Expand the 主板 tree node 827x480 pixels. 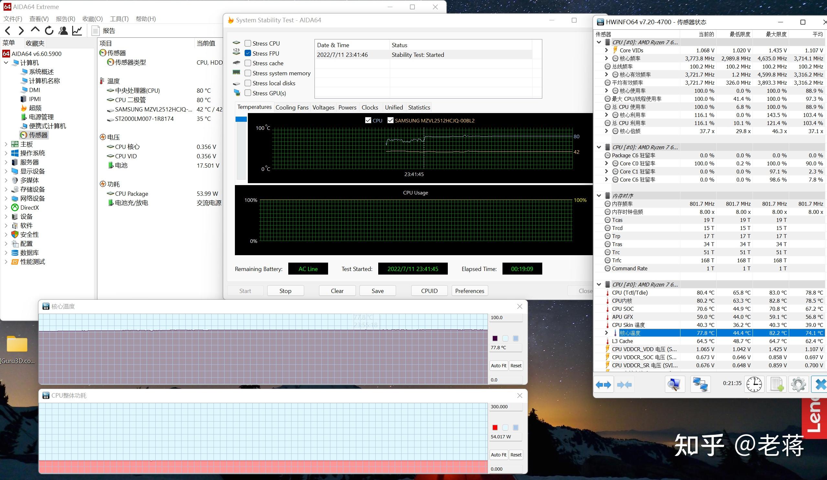pyautogui.click(x=6, y=144)
